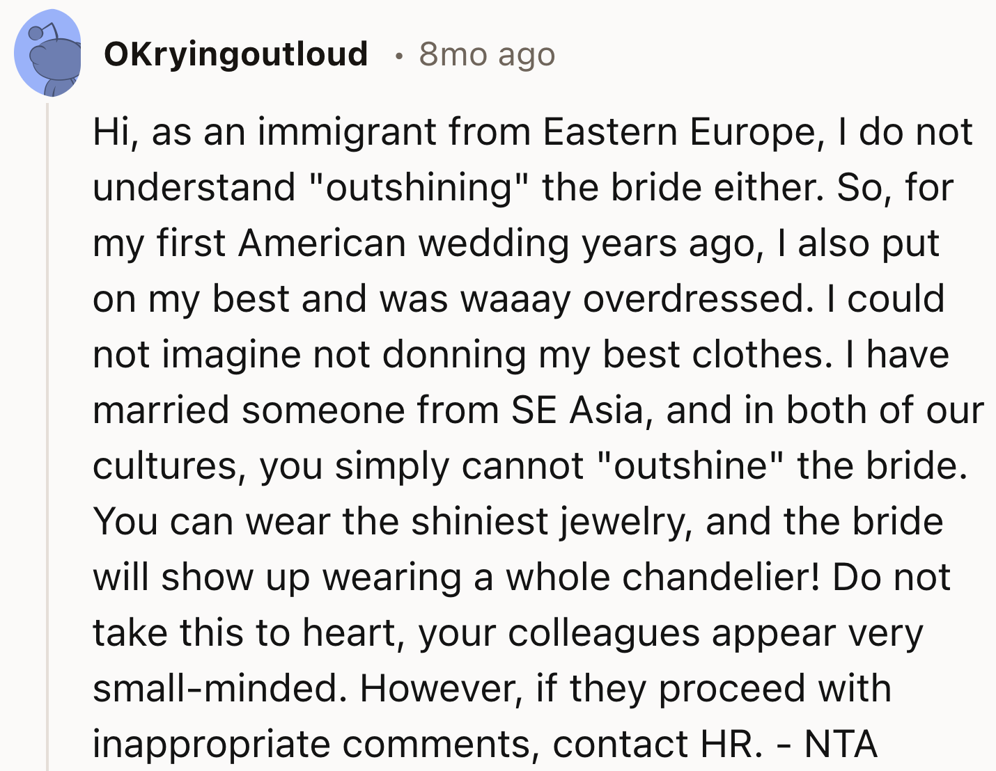Click the word 'donning' in the comment
Viewport: 996px width, 771px height.
[x=453, y=355]
